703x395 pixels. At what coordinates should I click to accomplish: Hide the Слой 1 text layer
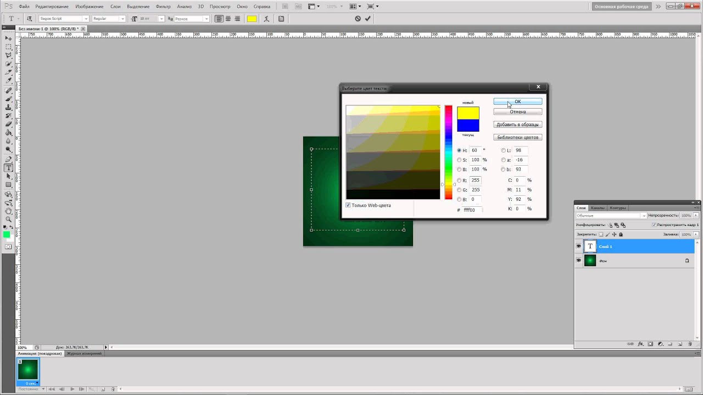point(578,246)
